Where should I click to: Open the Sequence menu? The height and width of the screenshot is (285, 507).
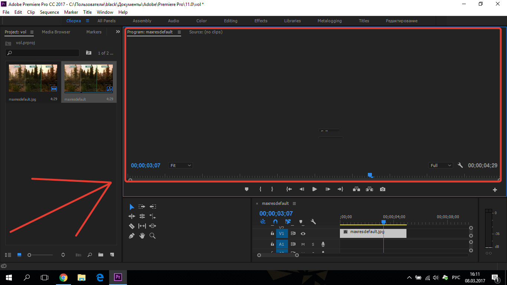tap(49, 12)
